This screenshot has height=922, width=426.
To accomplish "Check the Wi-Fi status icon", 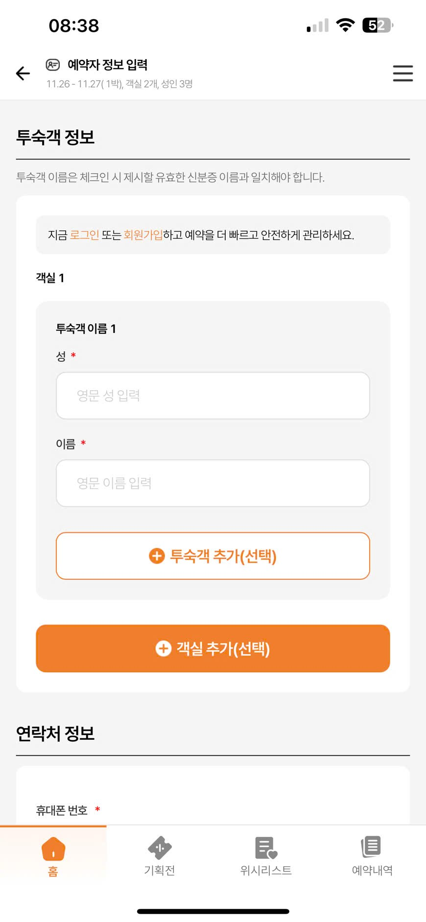I will pyautogui.click(x=345, y=25).
